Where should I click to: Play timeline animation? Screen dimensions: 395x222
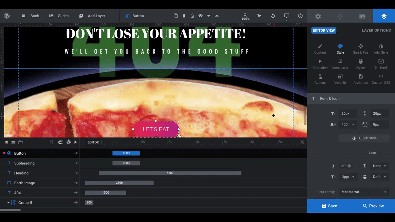[76, 142]
